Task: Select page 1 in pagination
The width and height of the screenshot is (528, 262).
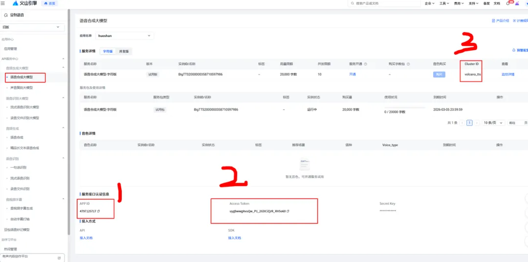Action: [x=469, y=123]
